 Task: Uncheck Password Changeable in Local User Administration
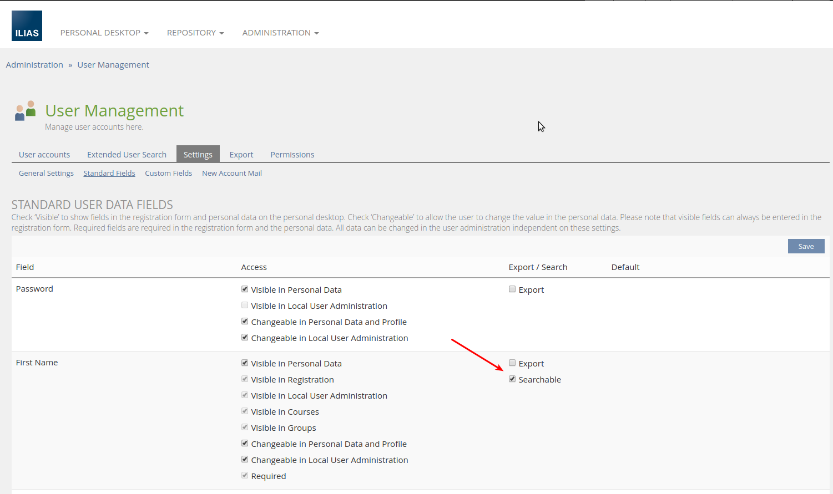(x=245, y=338)
